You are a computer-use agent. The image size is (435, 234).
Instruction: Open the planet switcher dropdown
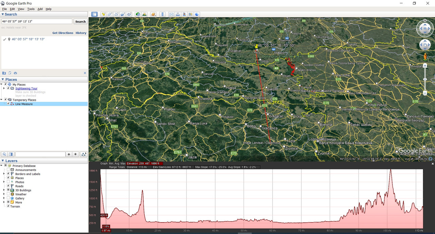[x=153, y=14]
